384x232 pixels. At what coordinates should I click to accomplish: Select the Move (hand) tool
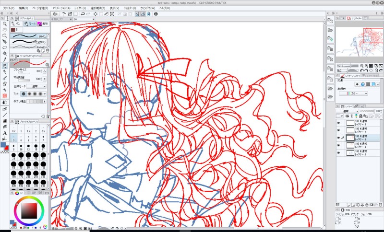coord(5,30)
